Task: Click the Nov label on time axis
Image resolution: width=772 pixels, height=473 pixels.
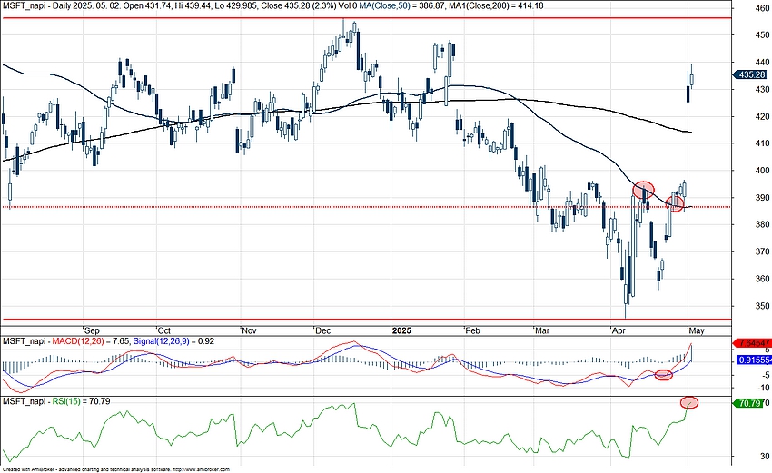Action: coord(250,330)
